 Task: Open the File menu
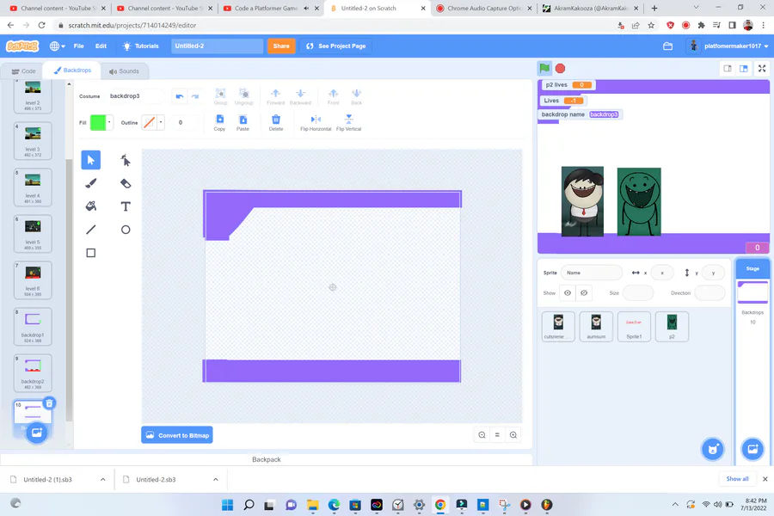78,46
